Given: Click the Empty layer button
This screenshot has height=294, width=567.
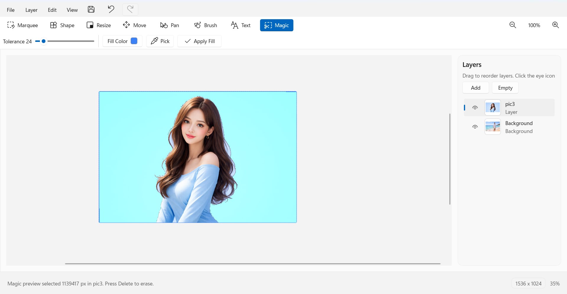Looking at the screenshot, I should [x=505, y=88].
